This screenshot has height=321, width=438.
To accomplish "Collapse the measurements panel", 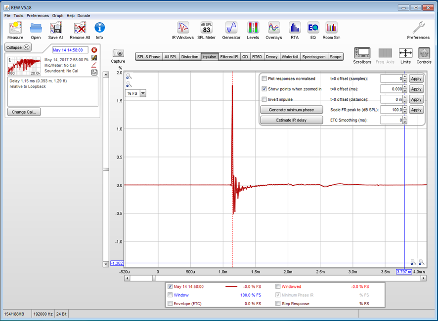I will [x=18, y=47].
